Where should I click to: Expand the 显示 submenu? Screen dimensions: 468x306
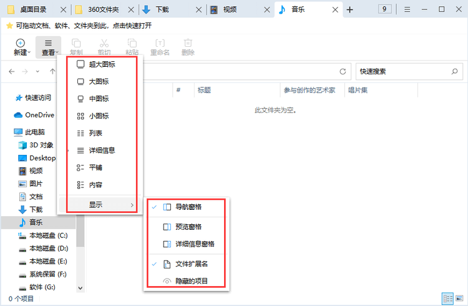(x=100, y=205)
